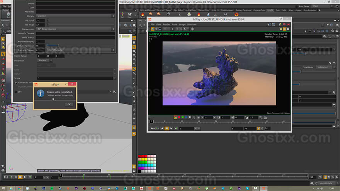340x191 pixels.
Task: Open the Compression dropdown showing ZIP, Single scanline
Action: click(x=75, y=29)
